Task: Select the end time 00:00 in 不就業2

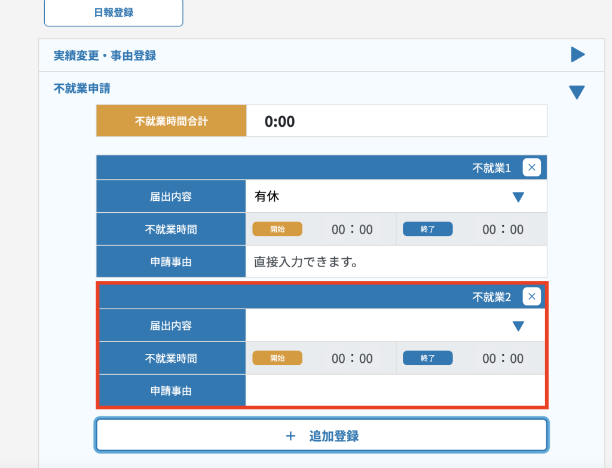Action: click(x=503, y=358)
